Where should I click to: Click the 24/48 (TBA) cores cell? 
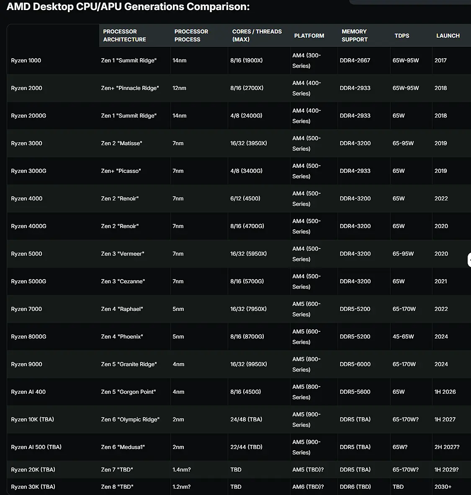(x=246, y=420)
